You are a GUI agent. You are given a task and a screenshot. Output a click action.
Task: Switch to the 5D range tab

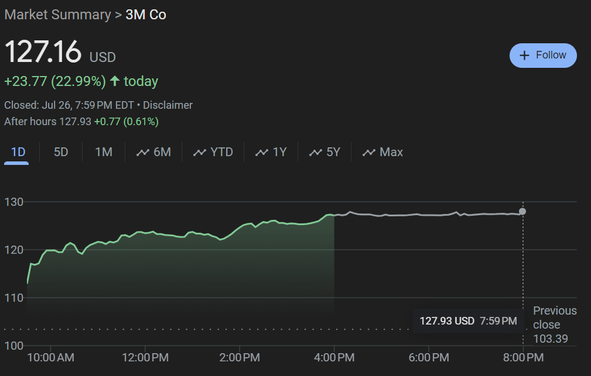tap(61, 152)
